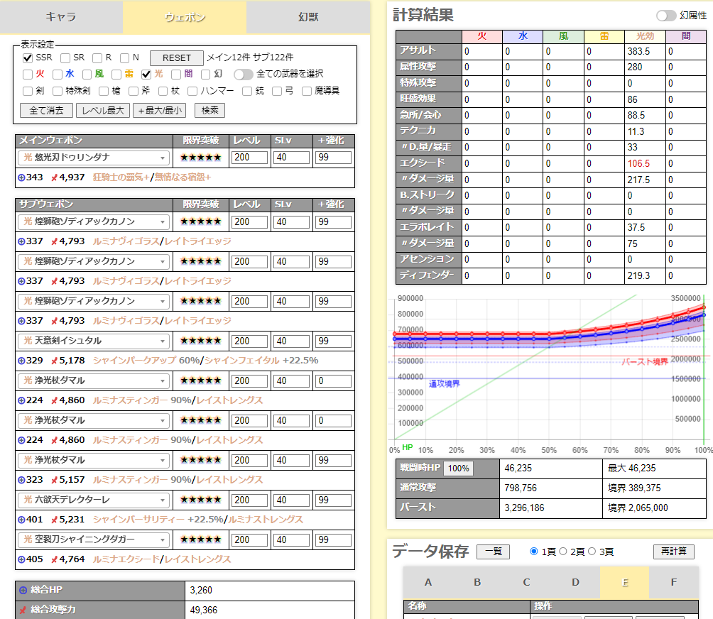Switch to the キャラ tab
This screenshot has height=619, width=713.
[61, 17]
